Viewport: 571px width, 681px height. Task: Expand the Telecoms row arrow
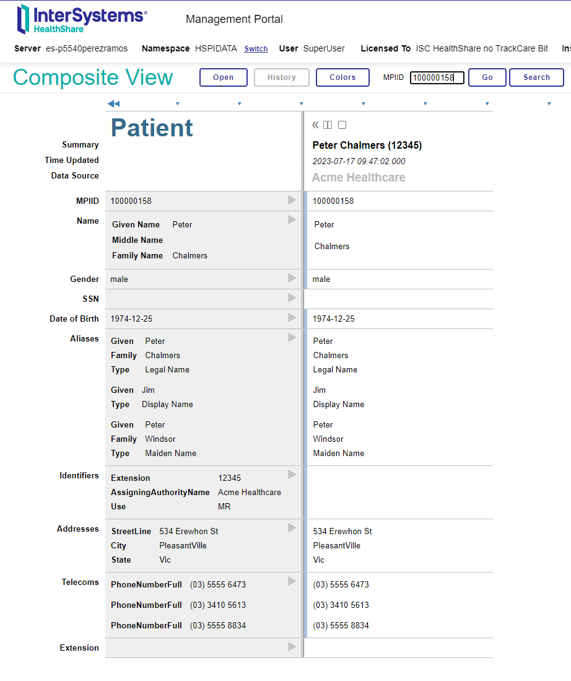(x=292, y=581)
